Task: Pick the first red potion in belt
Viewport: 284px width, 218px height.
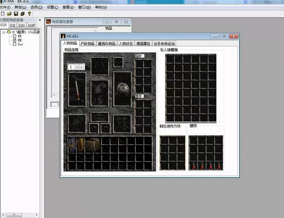Action: 193,166
